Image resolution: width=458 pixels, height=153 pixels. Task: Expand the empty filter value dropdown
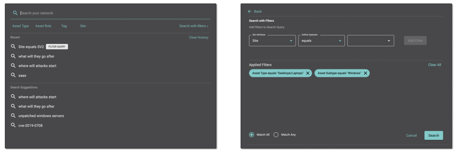370,40
